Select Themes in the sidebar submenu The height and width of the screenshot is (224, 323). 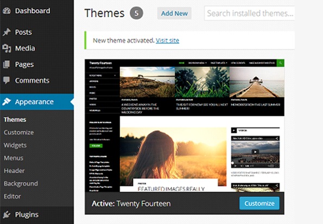pos(15,120)
